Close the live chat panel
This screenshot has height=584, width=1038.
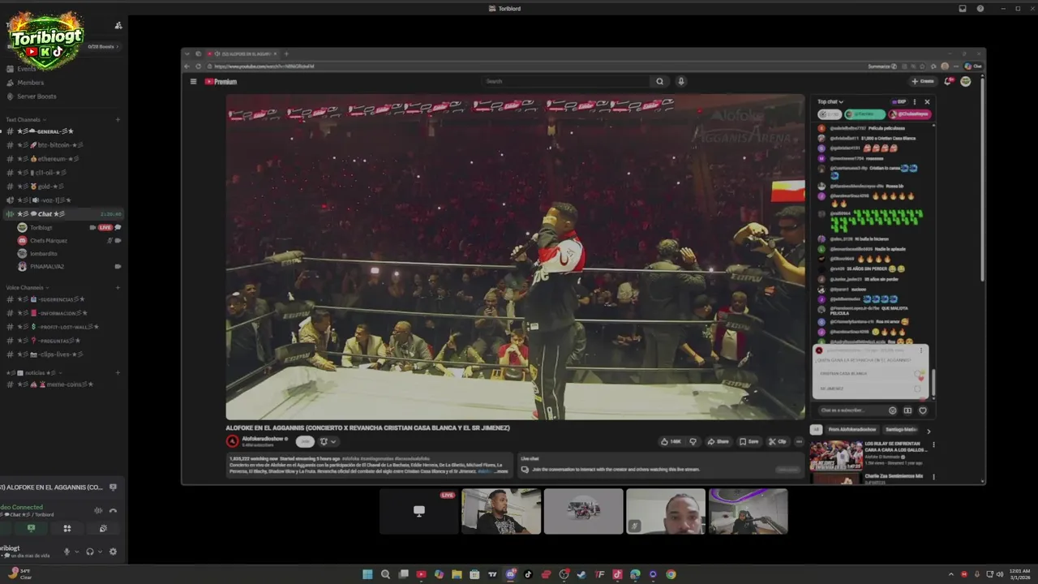[927, 102]
